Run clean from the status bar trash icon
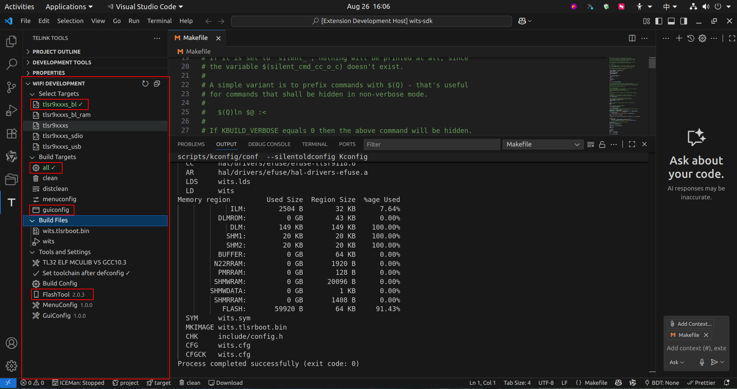 189,382
